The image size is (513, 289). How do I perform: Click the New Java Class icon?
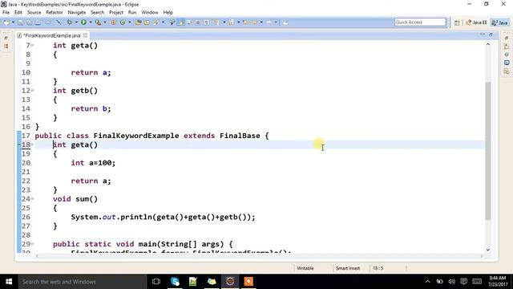123,22
